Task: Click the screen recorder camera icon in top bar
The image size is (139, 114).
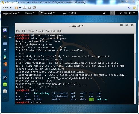Action: tap(104, 13)
